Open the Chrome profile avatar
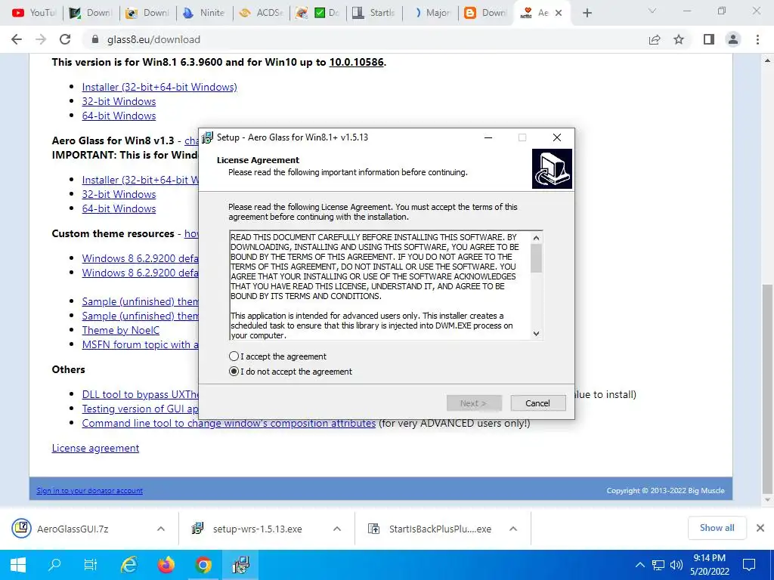 pyautogui.click(x=733, y=39)
